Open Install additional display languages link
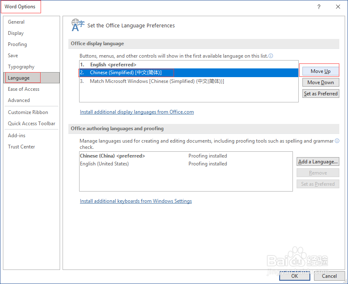Viewport: 348px width, 284px height. click(x=137, y=112)
